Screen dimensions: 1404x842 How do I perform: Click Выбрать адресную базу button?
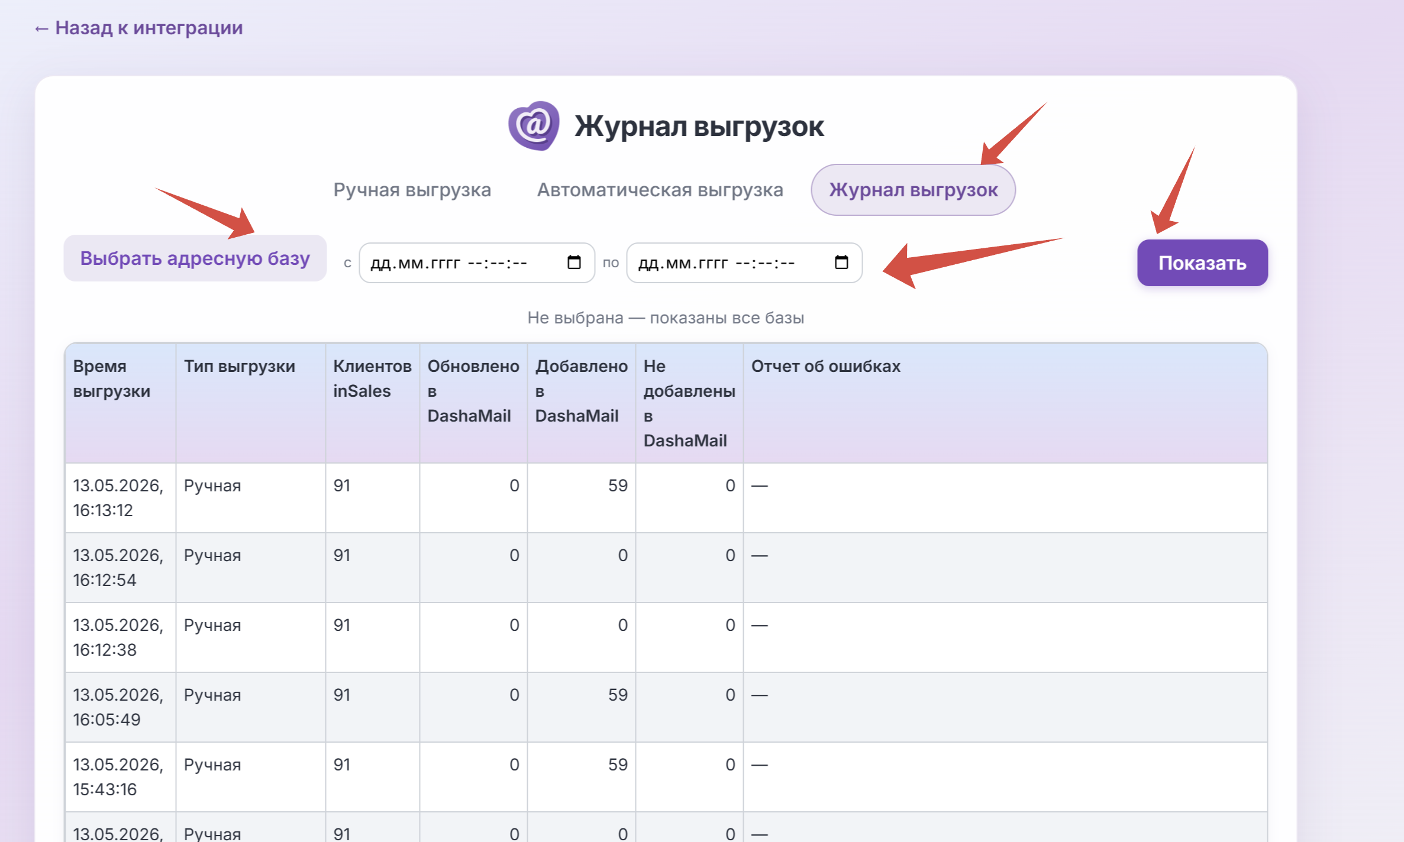coord(195,258)
